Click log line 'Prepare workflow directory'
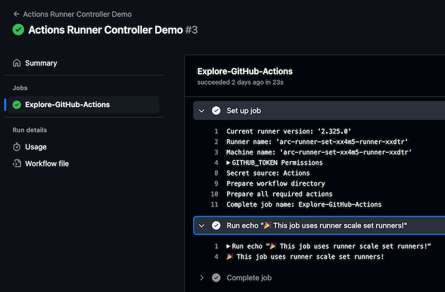Image resolution: width=445 pixels, height=292 pixels. [276, 184]
